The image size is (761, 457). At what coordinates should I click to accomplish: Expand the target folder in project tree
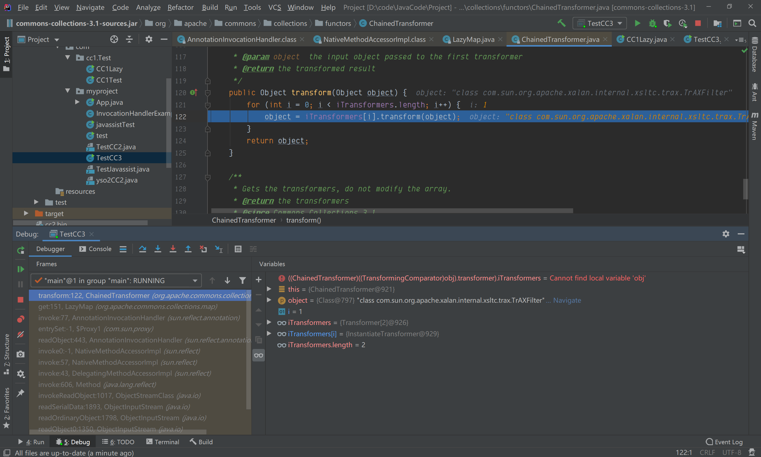pyautogui.click(x=26, y=213)
